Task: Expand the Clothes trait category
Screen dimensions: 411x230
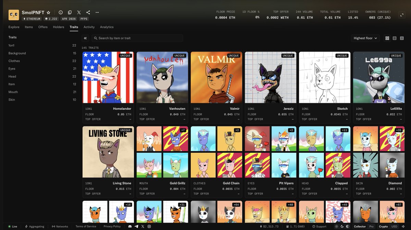Action: tap(42, 61)
